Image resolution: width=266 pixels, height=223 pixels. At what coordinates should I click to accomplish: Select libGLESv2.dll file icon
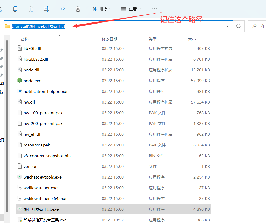(20, 59)
